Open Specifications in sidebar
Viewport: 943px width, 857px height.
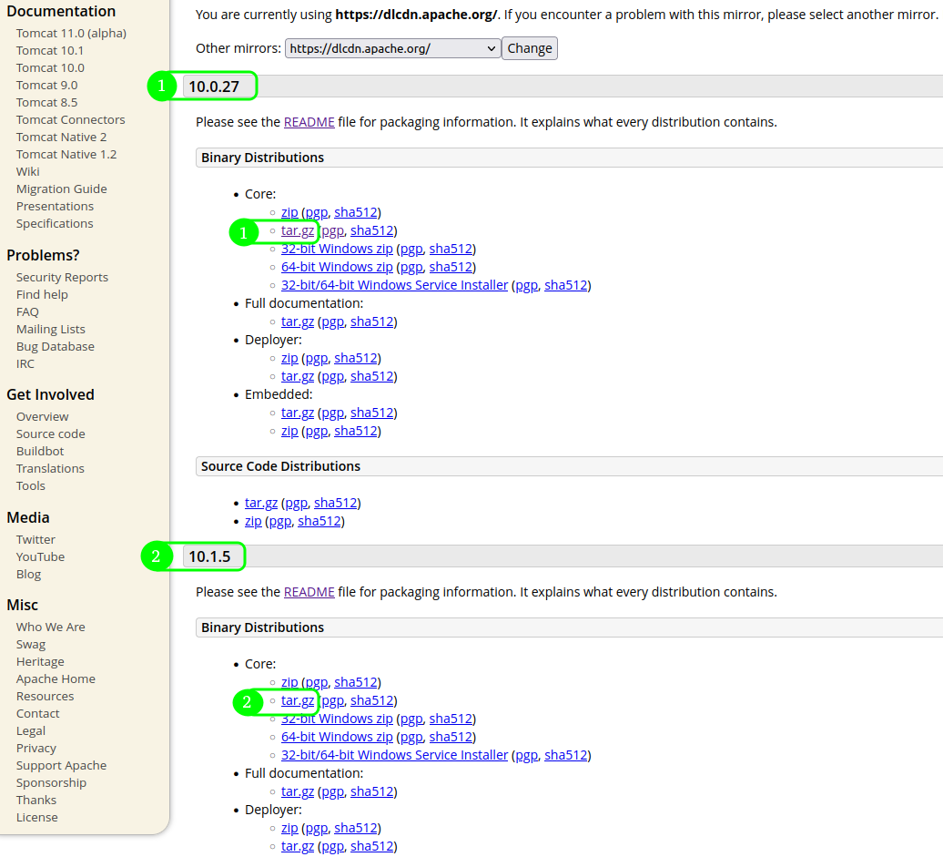(x=55, y=224)
